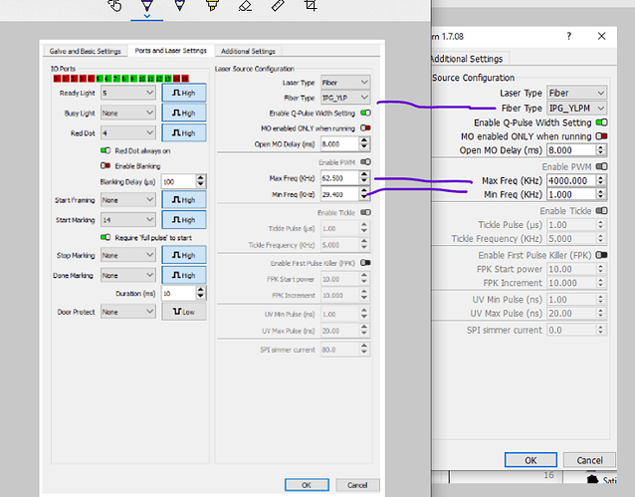The height and width of the screenshot is (497, 635).
Task: Click OK in LightBurn 1.7.08 window
Action: coord(530,460)
